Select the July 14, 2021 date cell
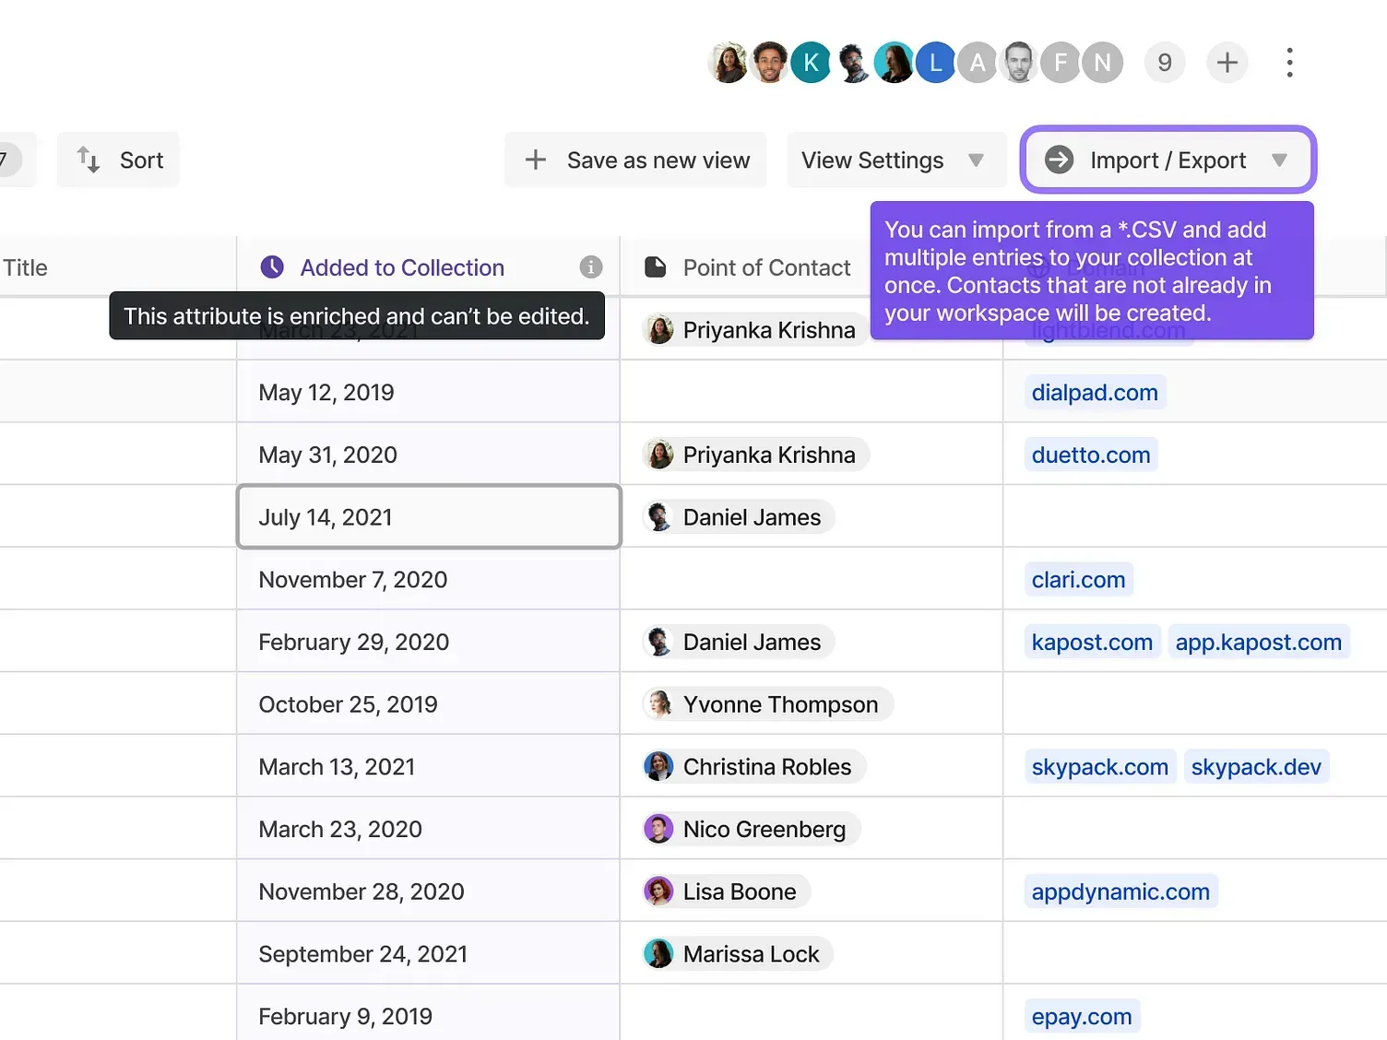The image size is (1387, 1040). pos(429,517)
